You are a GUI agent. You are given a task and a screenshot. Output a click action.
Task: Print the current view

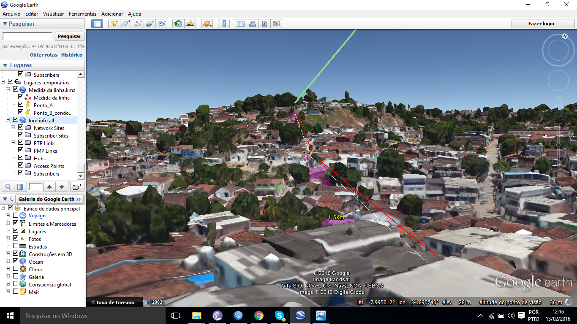click(x=252, y=24)
